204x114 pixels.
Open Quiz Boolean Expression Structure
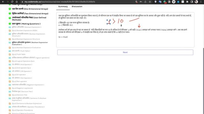click(x=26, y=39)
